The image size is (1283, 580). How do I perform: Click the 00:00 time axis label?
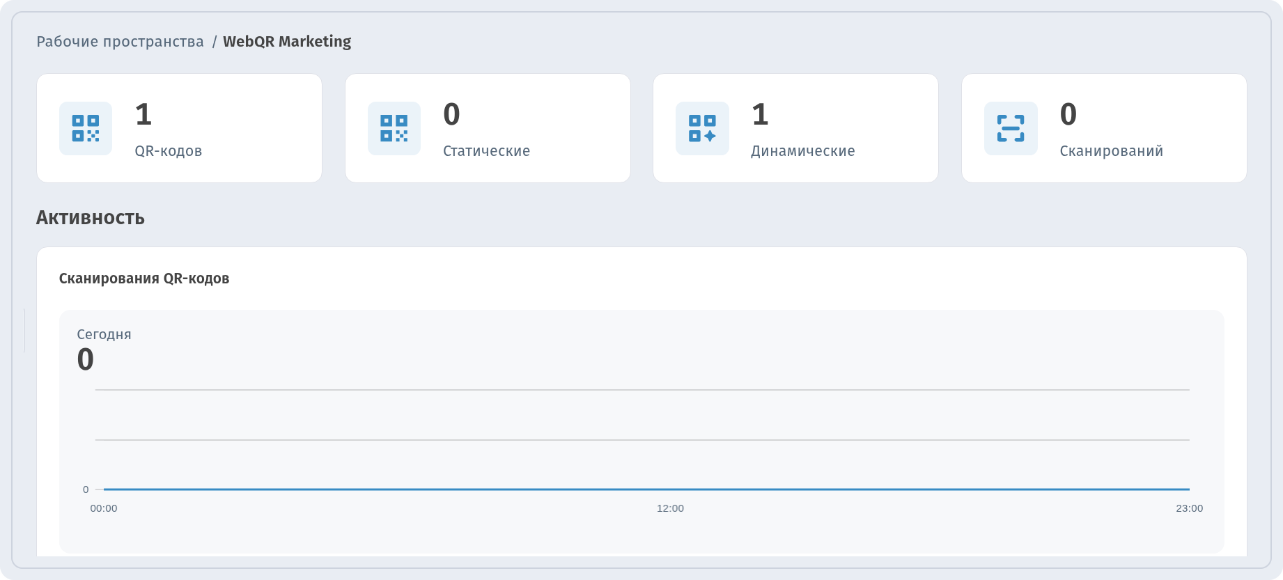click(104, 508)
